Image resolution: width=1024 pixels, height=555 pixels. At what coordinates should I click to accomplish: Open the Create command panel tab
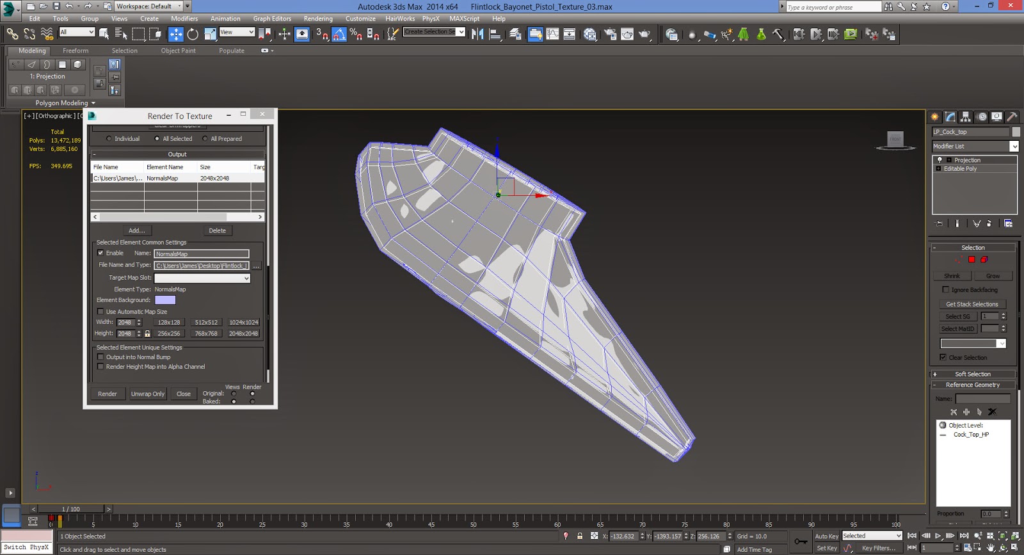click(934, 117)
